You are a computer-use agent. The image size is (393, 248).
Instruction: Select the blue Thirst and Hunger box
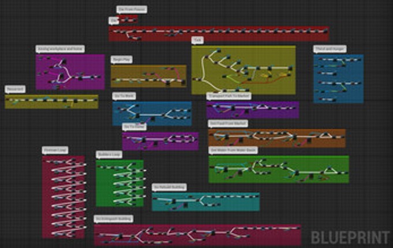(x=338, y=78)
